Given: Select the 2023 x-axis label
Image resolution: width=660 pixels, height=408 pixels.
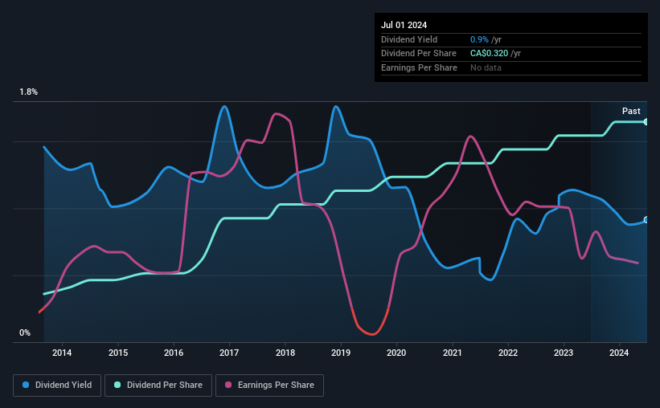Looking at the screenshot, I should point(564,353).
